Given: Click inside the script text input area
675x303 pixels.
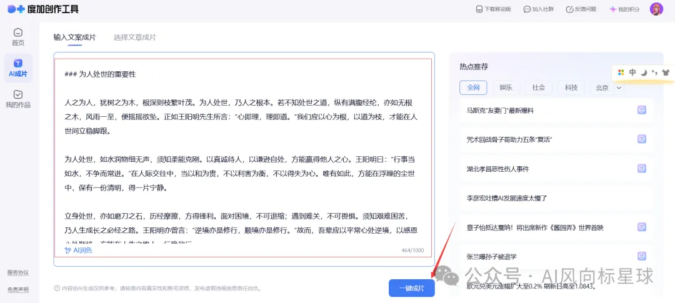Looking at the screenshot, I should click(x=243, y=151).
